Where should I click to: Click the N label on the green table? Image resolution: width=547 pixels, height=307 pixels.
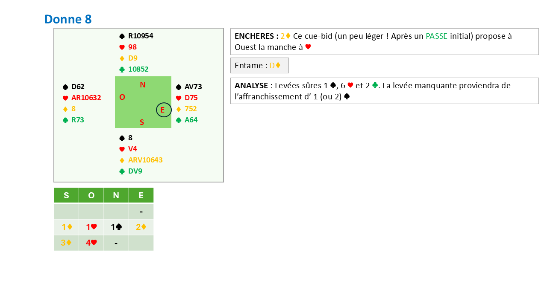tap(143, 85)
